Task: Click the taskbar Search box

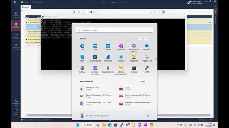Action: coord(88,125)
